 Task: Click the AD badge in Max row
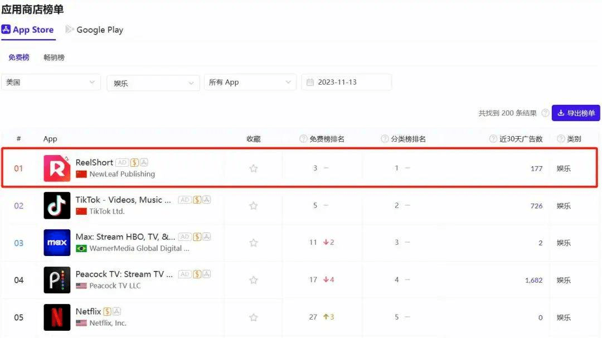185,236
